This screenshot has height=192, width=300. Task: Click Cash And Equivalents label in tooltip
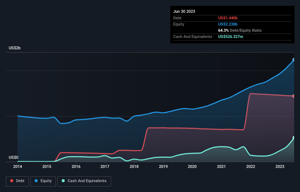click(x=193, y=37)
